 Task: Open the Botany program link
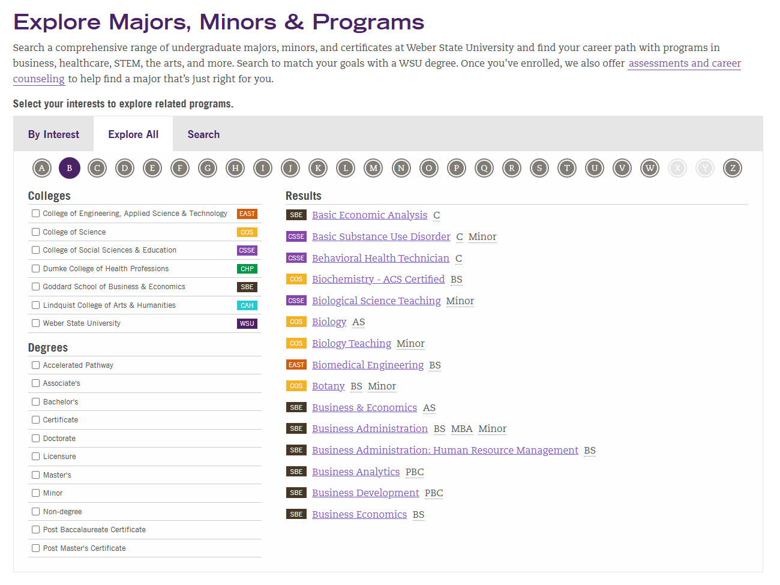pos(328,386)
